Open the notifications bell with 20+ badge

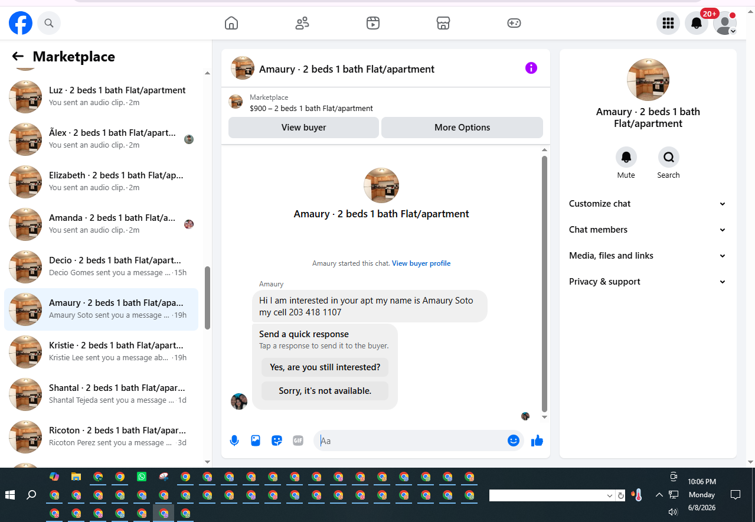click(697, 23)
